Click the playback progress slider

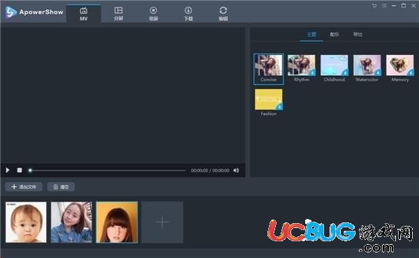(x=107, y=170)
